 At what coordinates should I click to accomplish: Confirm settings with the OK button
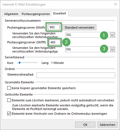85,125
